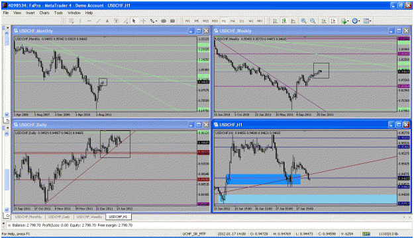This screenshot has width=414, height=238.
Task: Expand the templates dropdown arrow
Action: coord(370,21)
